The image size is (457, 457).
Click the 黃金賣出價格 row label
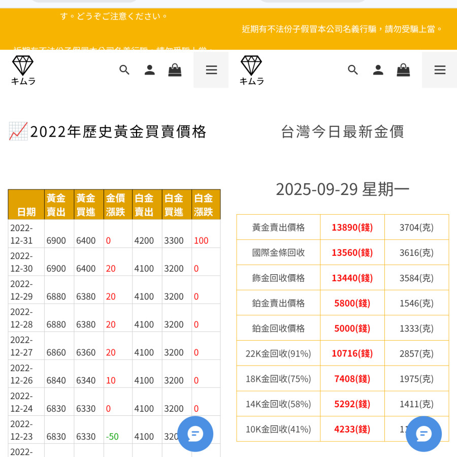coord(278,227)
